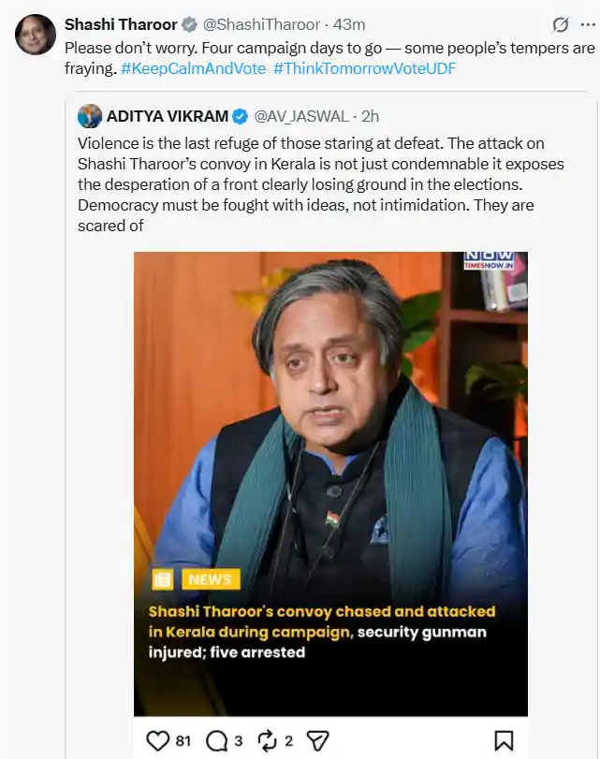This screenshot has height=759, width=600.
Task: Open the Shashi Tharoor display name
Action: [121, 24]
